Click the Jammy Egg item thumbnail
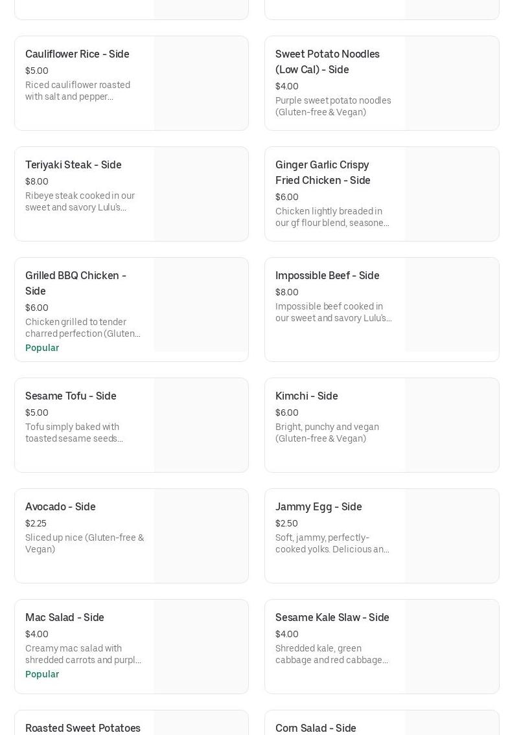The width and height of the screenshot is (521, 735). pyautogui.click(x=452, y=536)
